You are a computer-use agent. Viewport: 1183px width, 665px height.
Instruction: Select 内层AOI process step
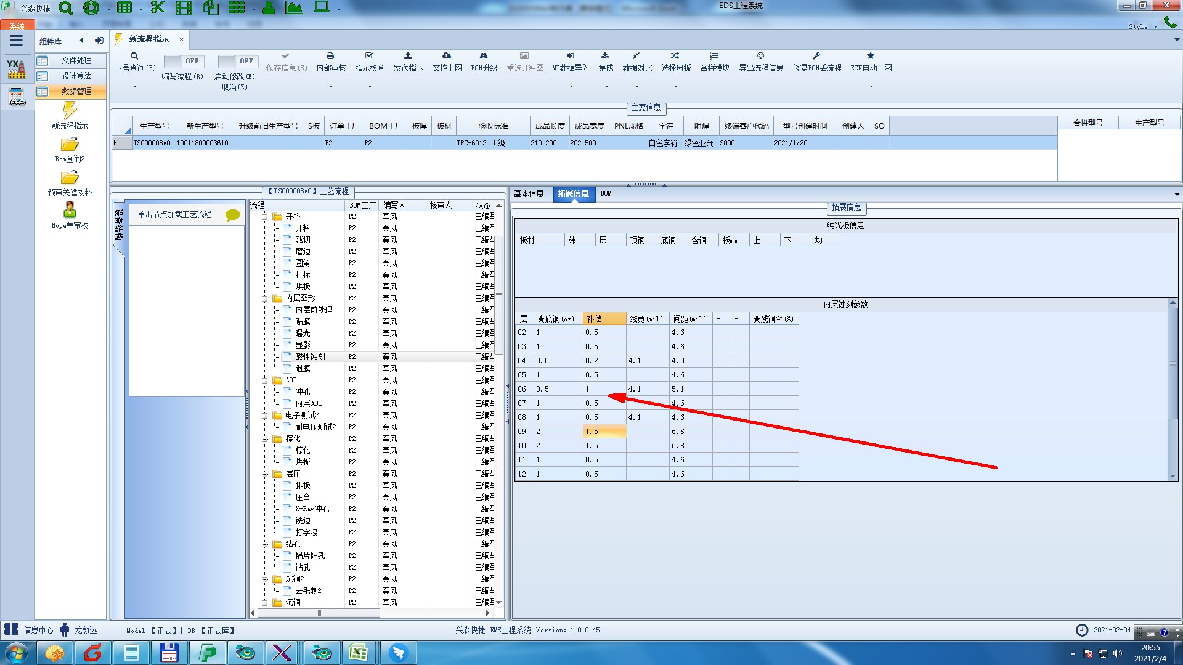pos(308,404)
